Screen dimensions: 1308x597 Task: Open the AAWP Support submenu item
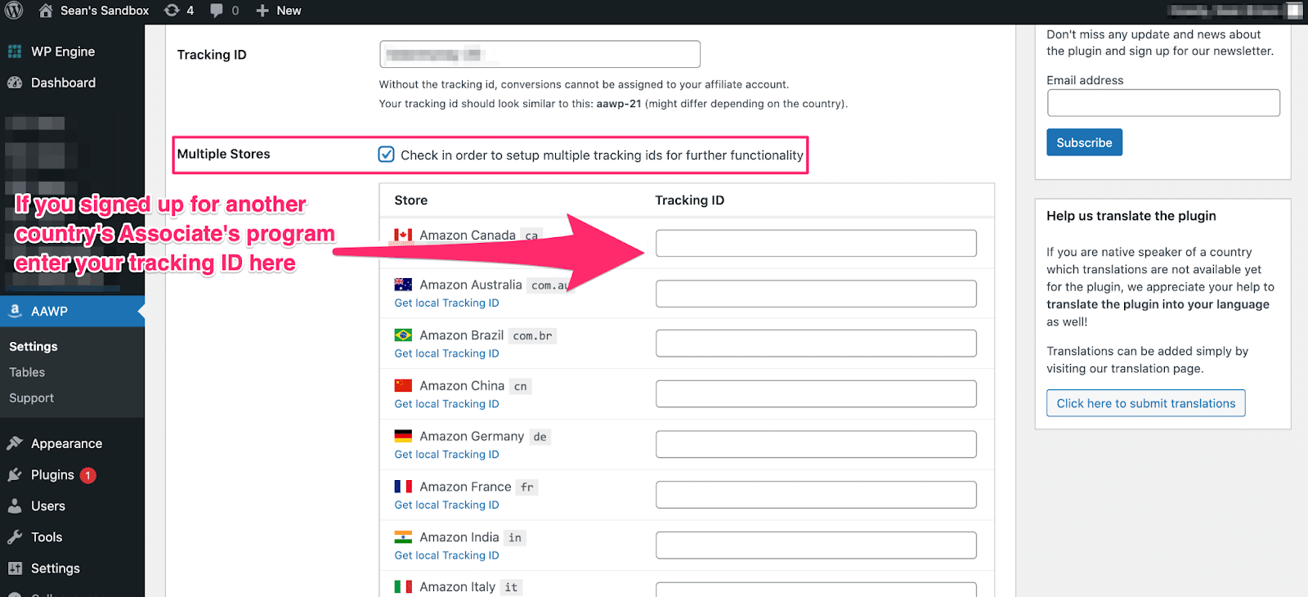click(x=31, y=398)
